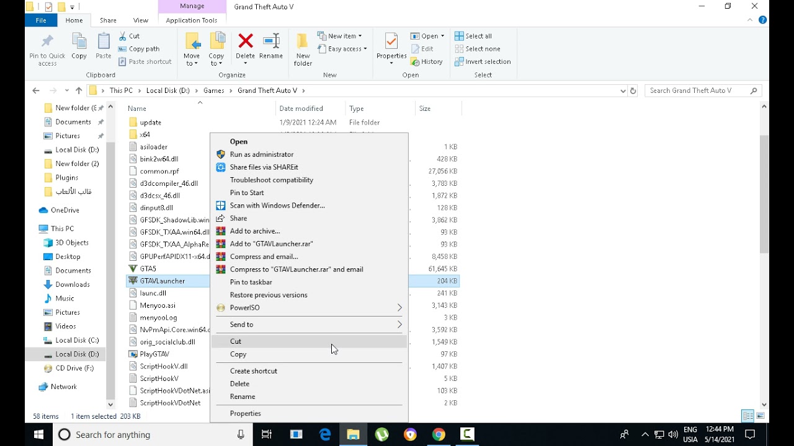Click the ribbon Copy icon

click(79, 42)
